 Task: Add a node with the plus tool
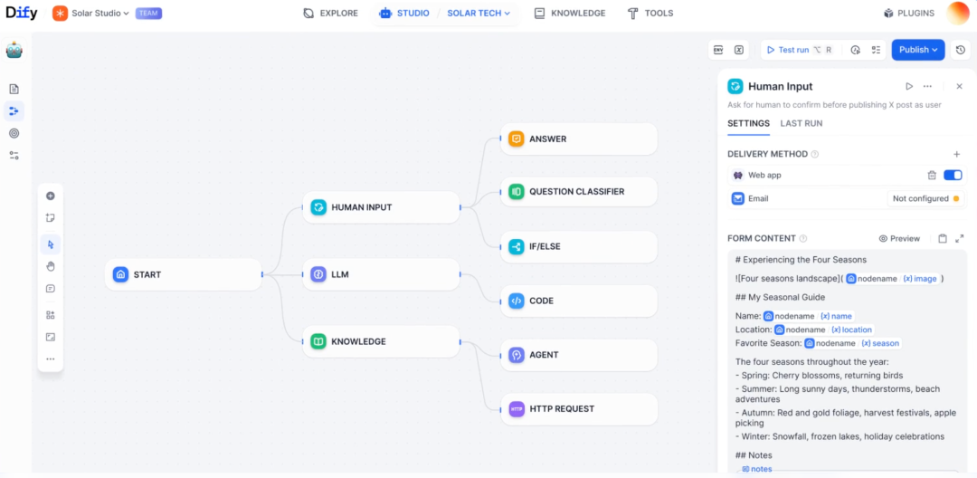point(51,196)
